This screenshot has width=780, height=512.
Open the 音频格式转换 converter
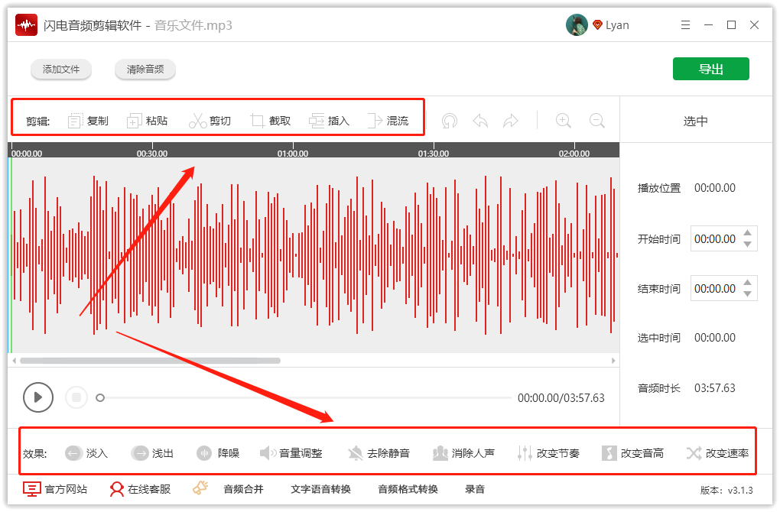[x=406, y=489]
